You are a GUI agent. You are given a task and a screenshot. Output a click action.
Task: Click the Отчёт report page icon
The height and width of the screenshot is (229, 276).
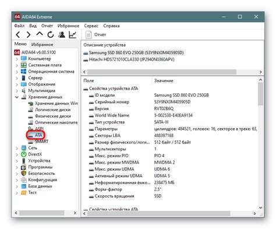pos(89,35)
